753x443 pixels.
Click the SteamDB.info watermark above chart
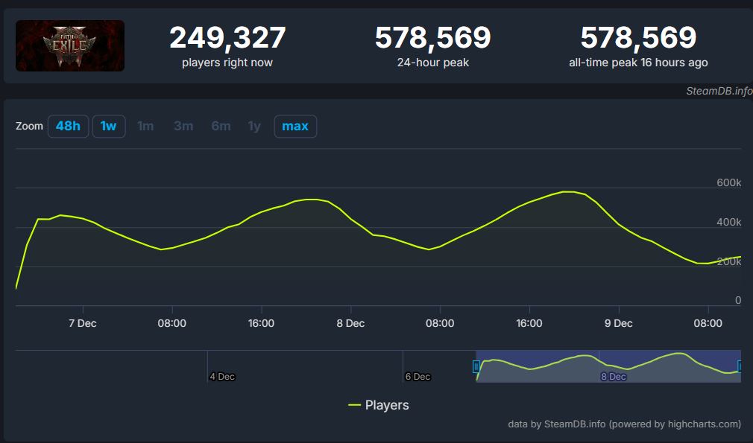pyautogui.click(x=719, y=91)
